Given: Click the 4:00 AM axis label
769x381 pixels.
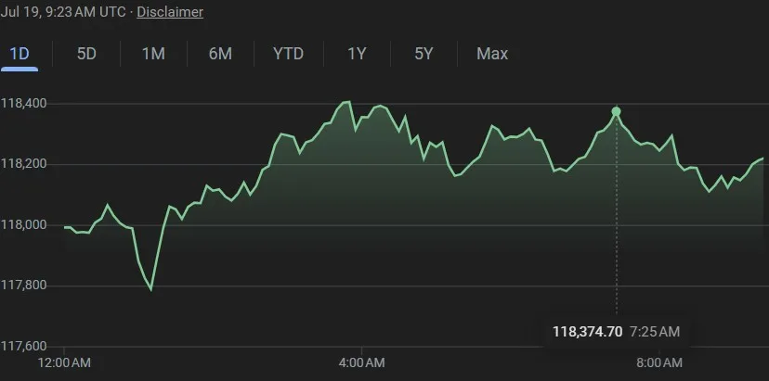Looking at the screenshot, I should coord(363,362).
